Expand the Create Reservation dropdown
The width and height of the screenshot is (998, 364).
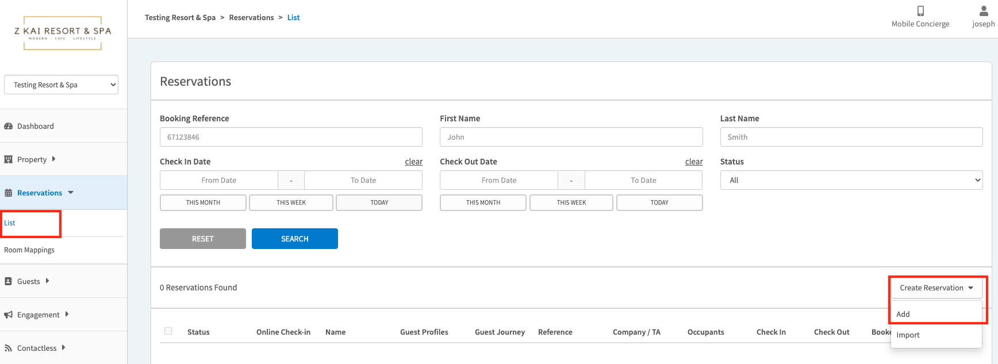click(x=936, y=288)
